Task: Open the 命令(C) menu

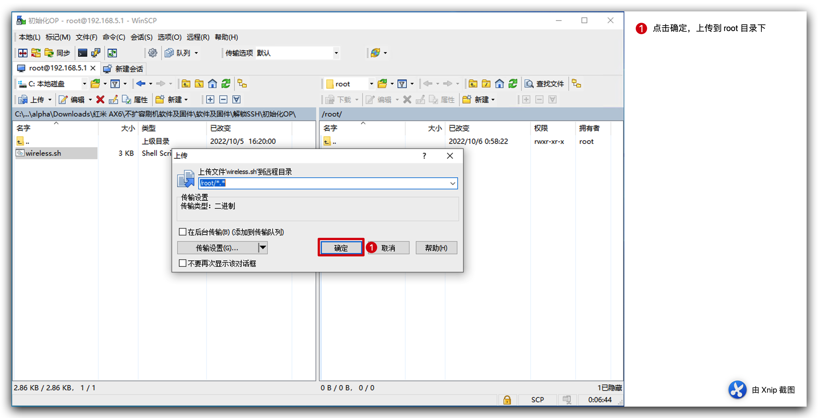Action: [114, 37]
